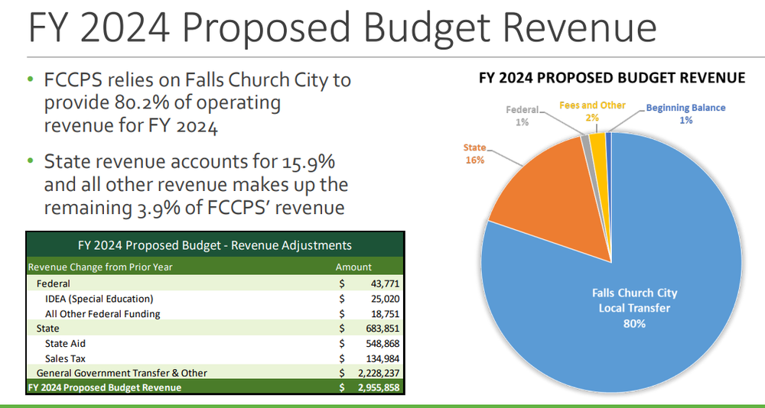Click the amount '134,984' cell
Screen dimensions: 765x408
click(382, 359)
